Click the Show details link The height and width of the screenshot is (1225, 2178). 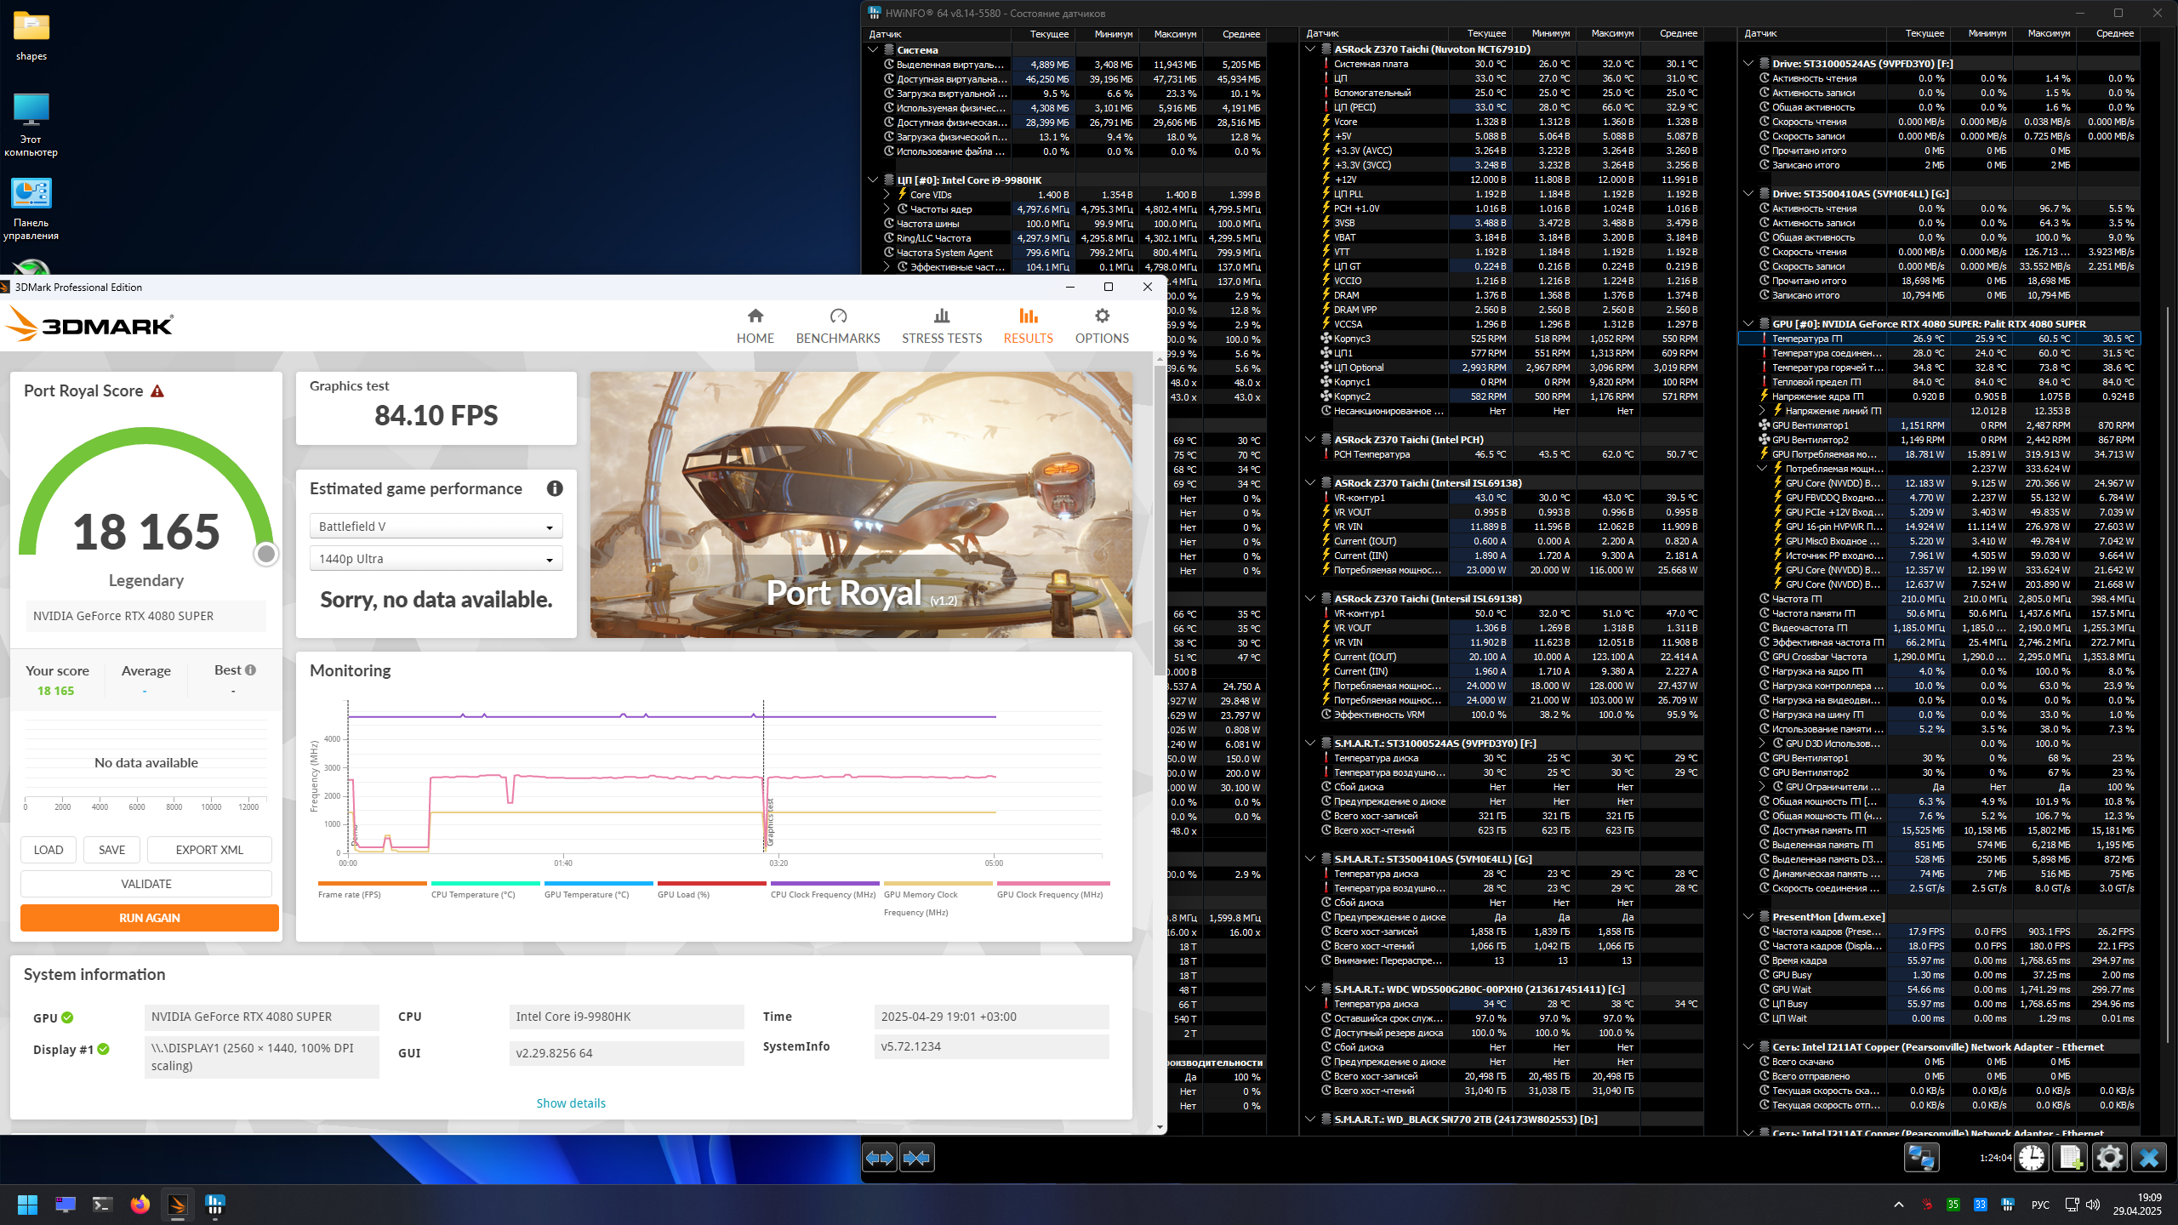point(571,1103)
